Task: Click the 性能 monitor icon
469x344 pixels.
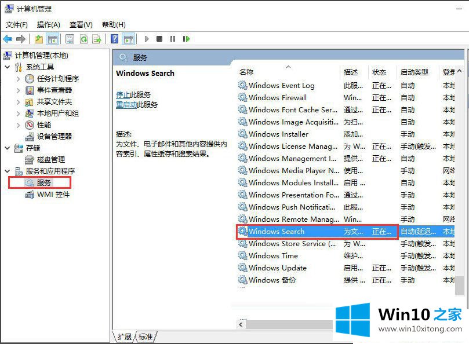Action: coord(30,125)
